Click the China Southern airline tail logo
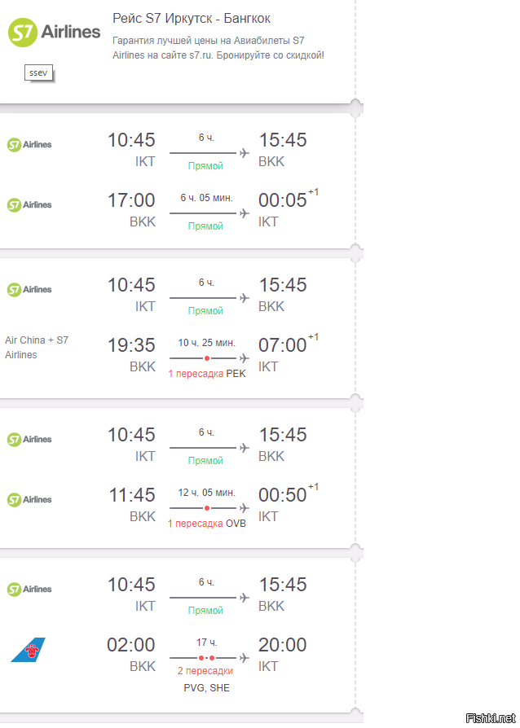520x728 pixels. pyautogui.click(x=28, y=650)
